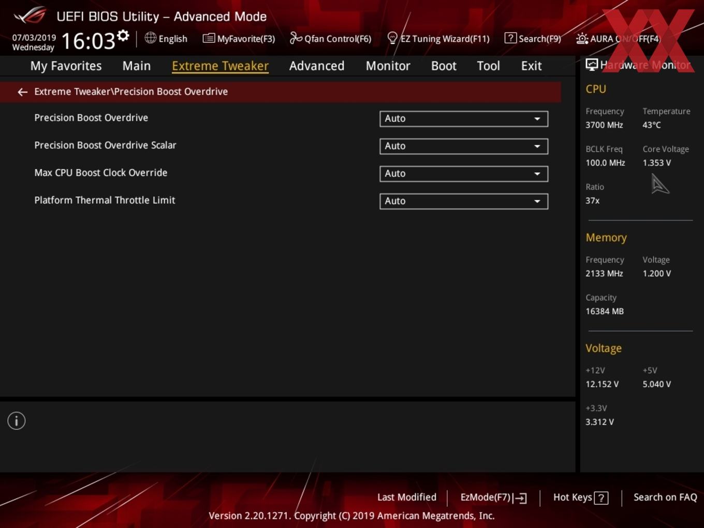Viewport: 704px width, 528px height.
Task: Click the Hot Keys question mark box
Action: pos(601,498)
